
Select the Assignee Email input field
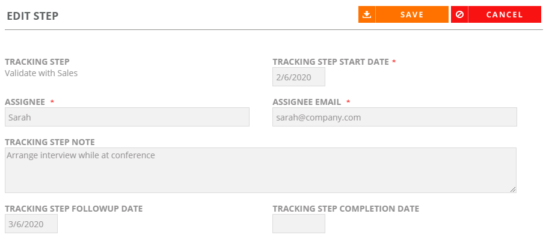click(394, 117)
